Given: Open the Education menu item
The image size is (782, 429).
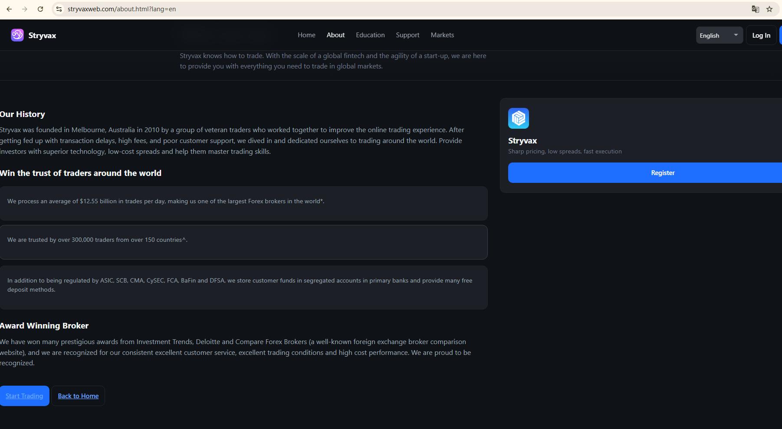Looking at the screenshot, I should 370,35.
